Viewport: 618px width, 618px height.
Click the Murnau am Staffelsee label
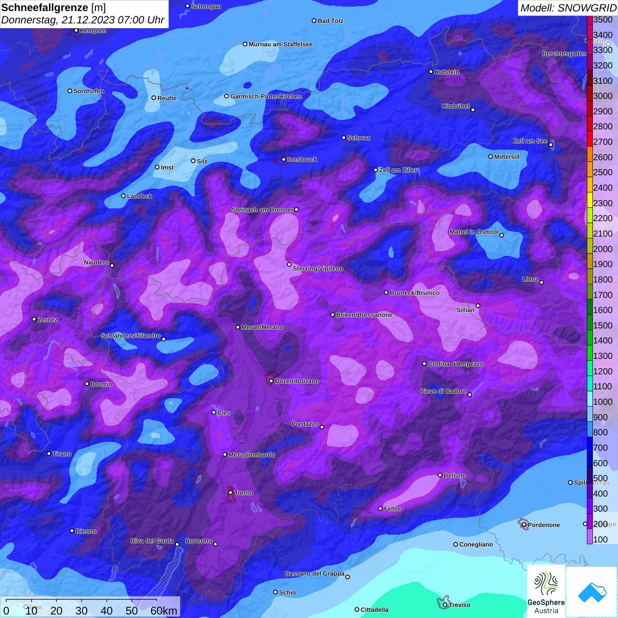point(280,44)
